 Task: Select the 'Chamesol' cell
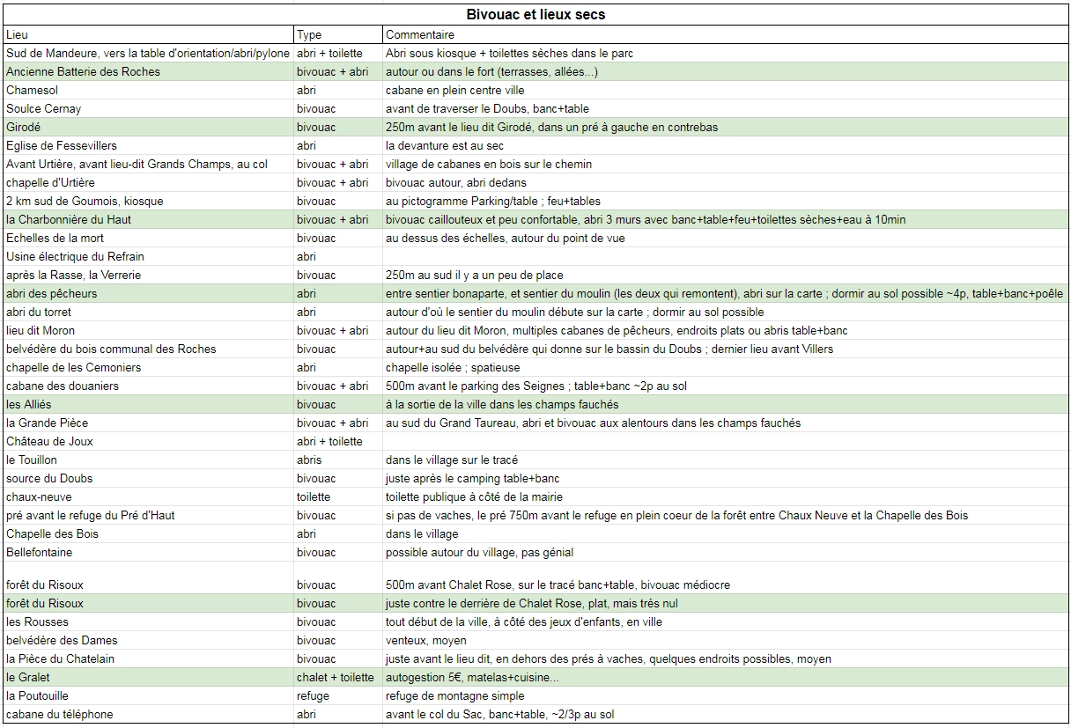(x=149, y=91)
